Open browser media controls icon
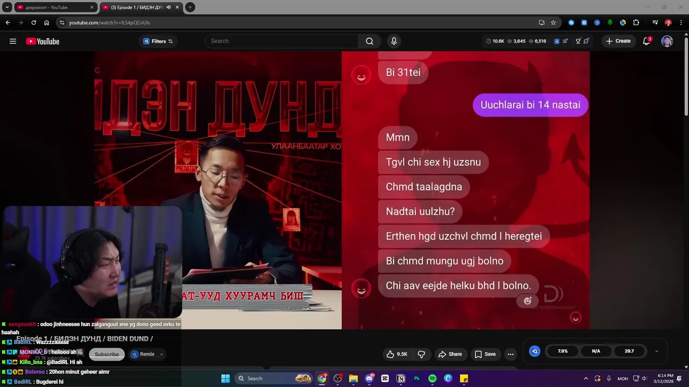689x387 pixels. click(655, 23)
